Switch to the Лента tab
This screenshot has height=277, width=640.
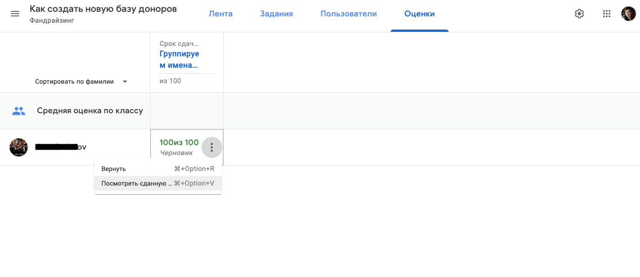221,14
